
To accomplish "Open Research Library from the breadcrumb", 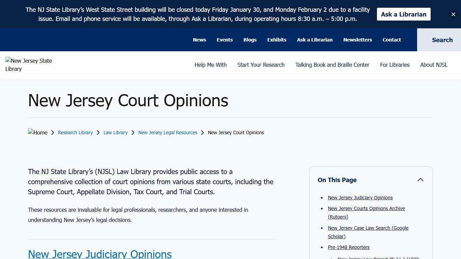I will pos(75,132).
